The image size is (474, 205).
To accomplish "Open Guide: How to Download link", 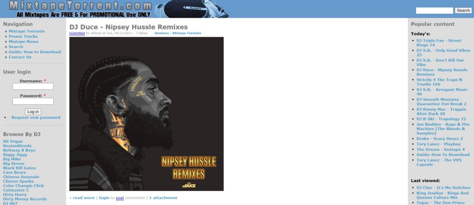I will pos(35,52).
